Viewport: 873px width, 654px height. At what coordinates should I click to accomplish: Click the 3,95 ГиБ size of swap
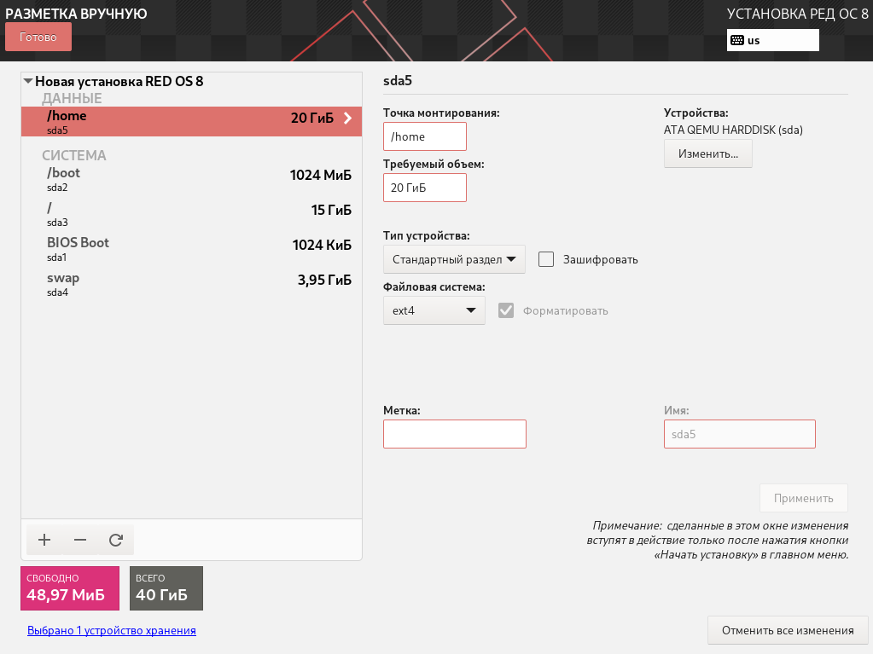(324, 281)
